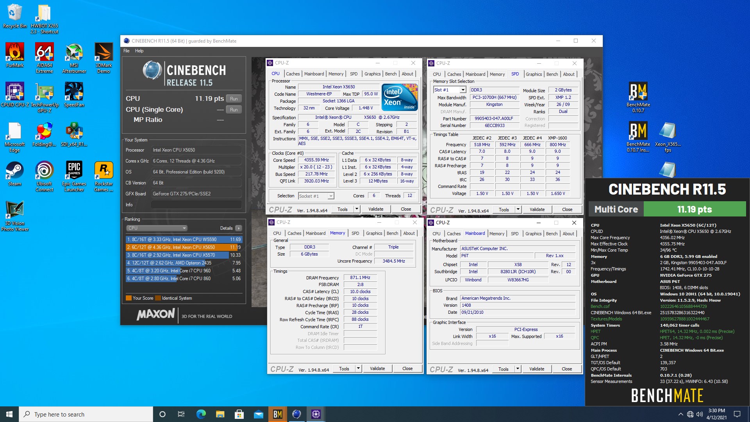
Task: Open 3D Vision Photo Viewer icon
Action: pos(14,216)
